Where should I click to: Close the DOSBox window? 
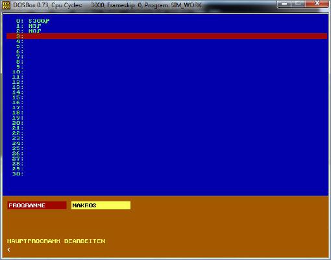(x=317, y=4)
